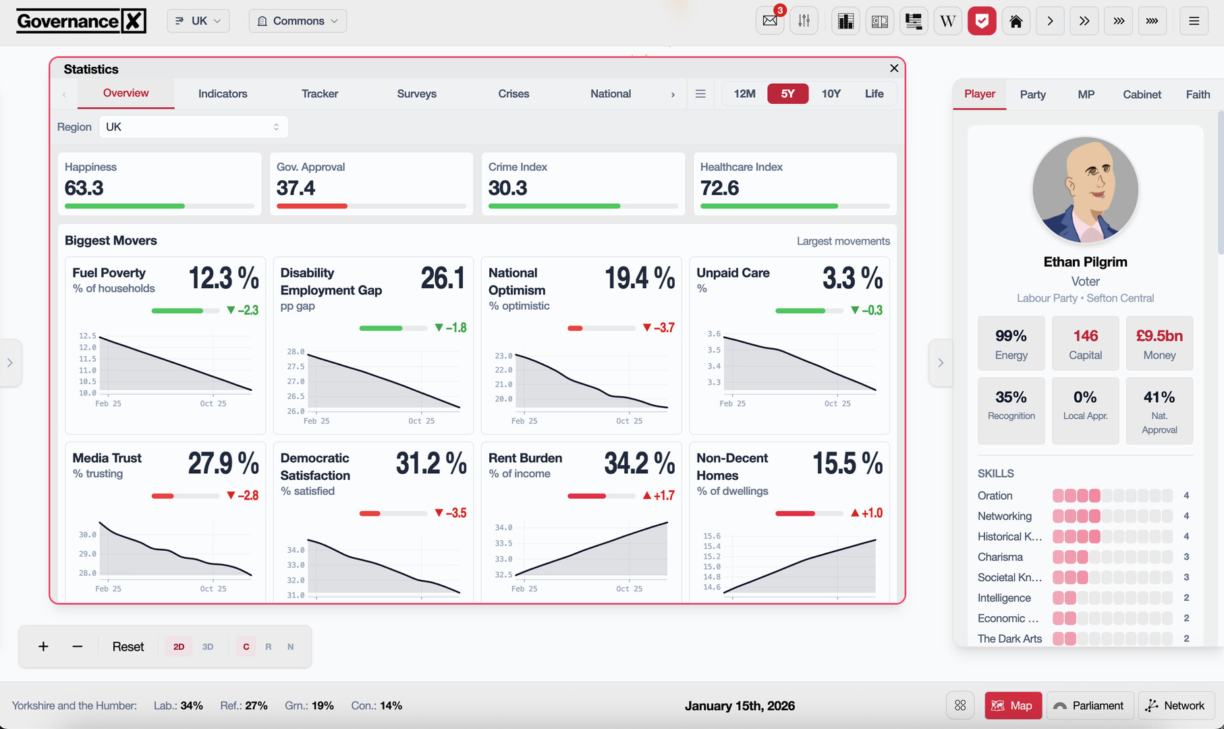Open the Tracker tab

320,94
